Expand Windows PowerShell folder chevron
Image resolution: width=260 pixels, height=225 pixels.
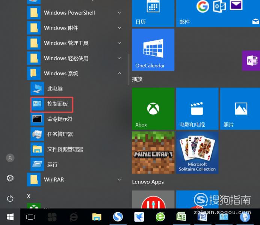(119, 13)
